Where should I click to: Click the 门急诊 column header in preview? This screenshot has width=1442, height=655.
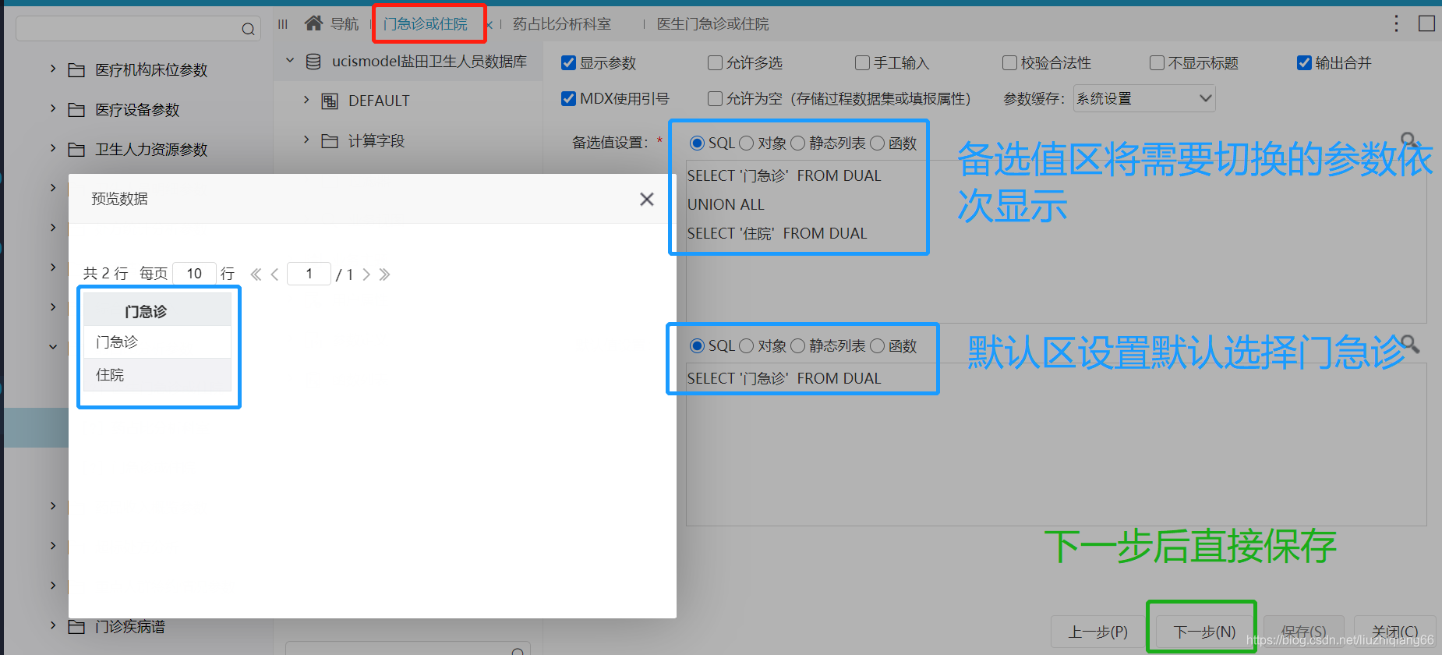click(x=157, y=310)
